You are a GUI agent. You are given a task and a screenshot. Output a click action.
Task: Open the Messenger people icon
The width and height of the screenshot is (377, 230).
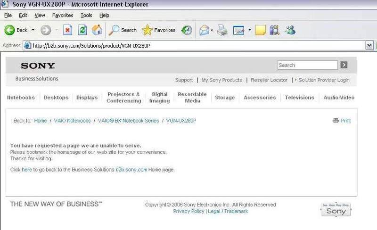click(x=290, y=30)
